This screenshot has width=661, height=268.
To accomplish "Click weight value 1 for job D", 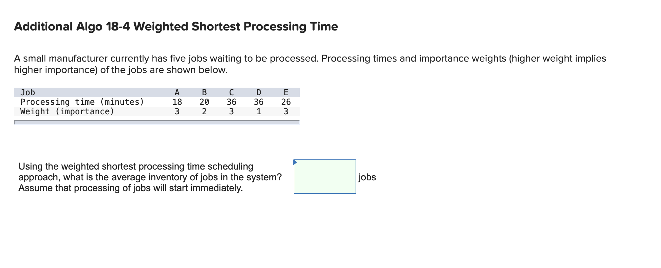I will click(259, 111).
